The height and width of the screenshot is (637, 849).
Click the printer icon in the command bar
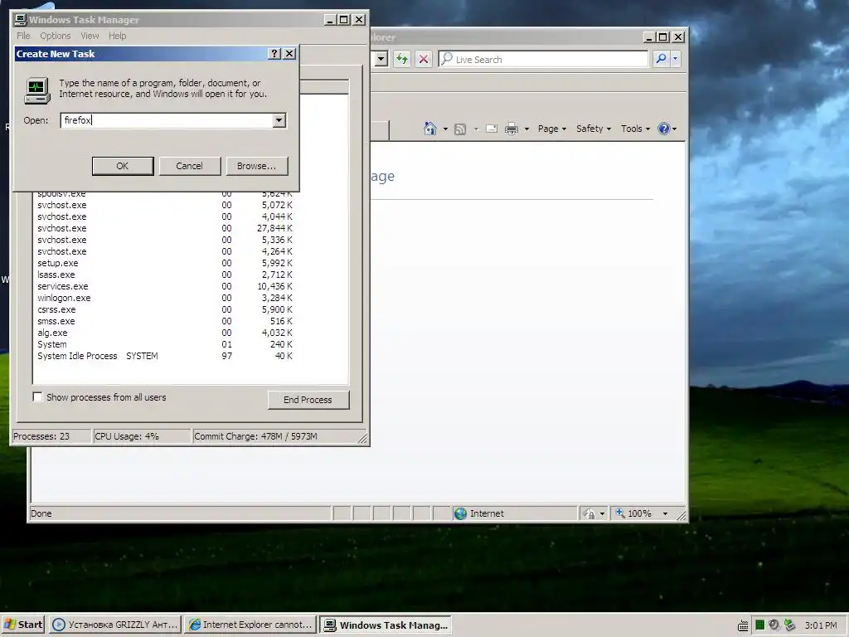click(511, 129)
